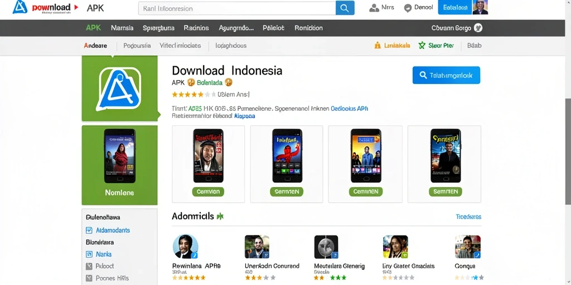Click the gold badge after Bolentada
571x285 pixels.
(229, 82)
